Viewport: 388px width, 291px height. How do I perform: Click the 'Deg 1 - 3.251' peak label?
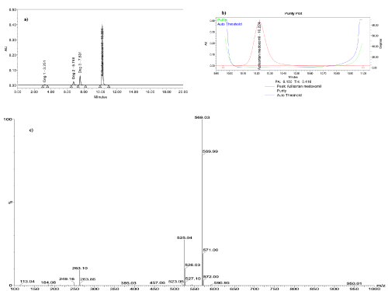click(45, 71)
